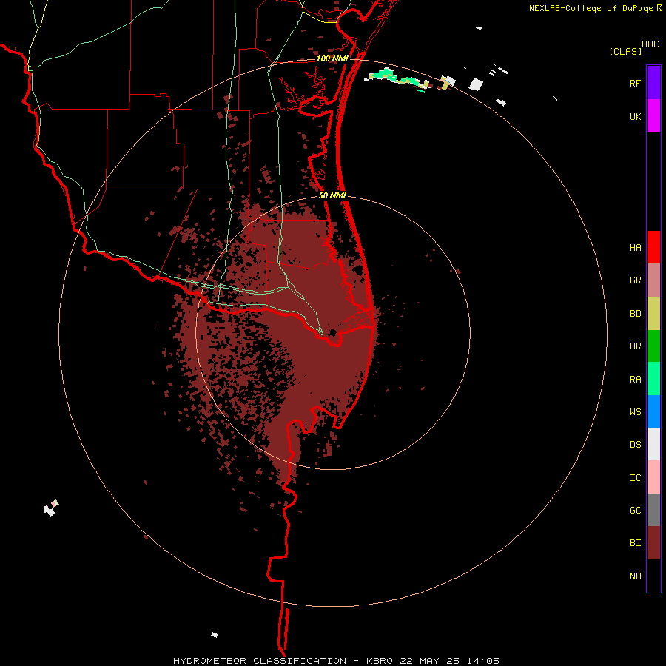Click the [CLAS] unit label
This screenshot has width=666, height=666.
pyautogui.click(x=625, y=51)
